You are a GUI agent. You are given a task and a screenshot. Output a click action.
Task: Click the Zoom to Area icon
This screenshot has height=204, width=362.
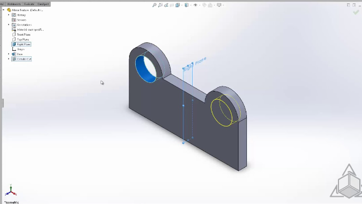click(x=160, y=5)
